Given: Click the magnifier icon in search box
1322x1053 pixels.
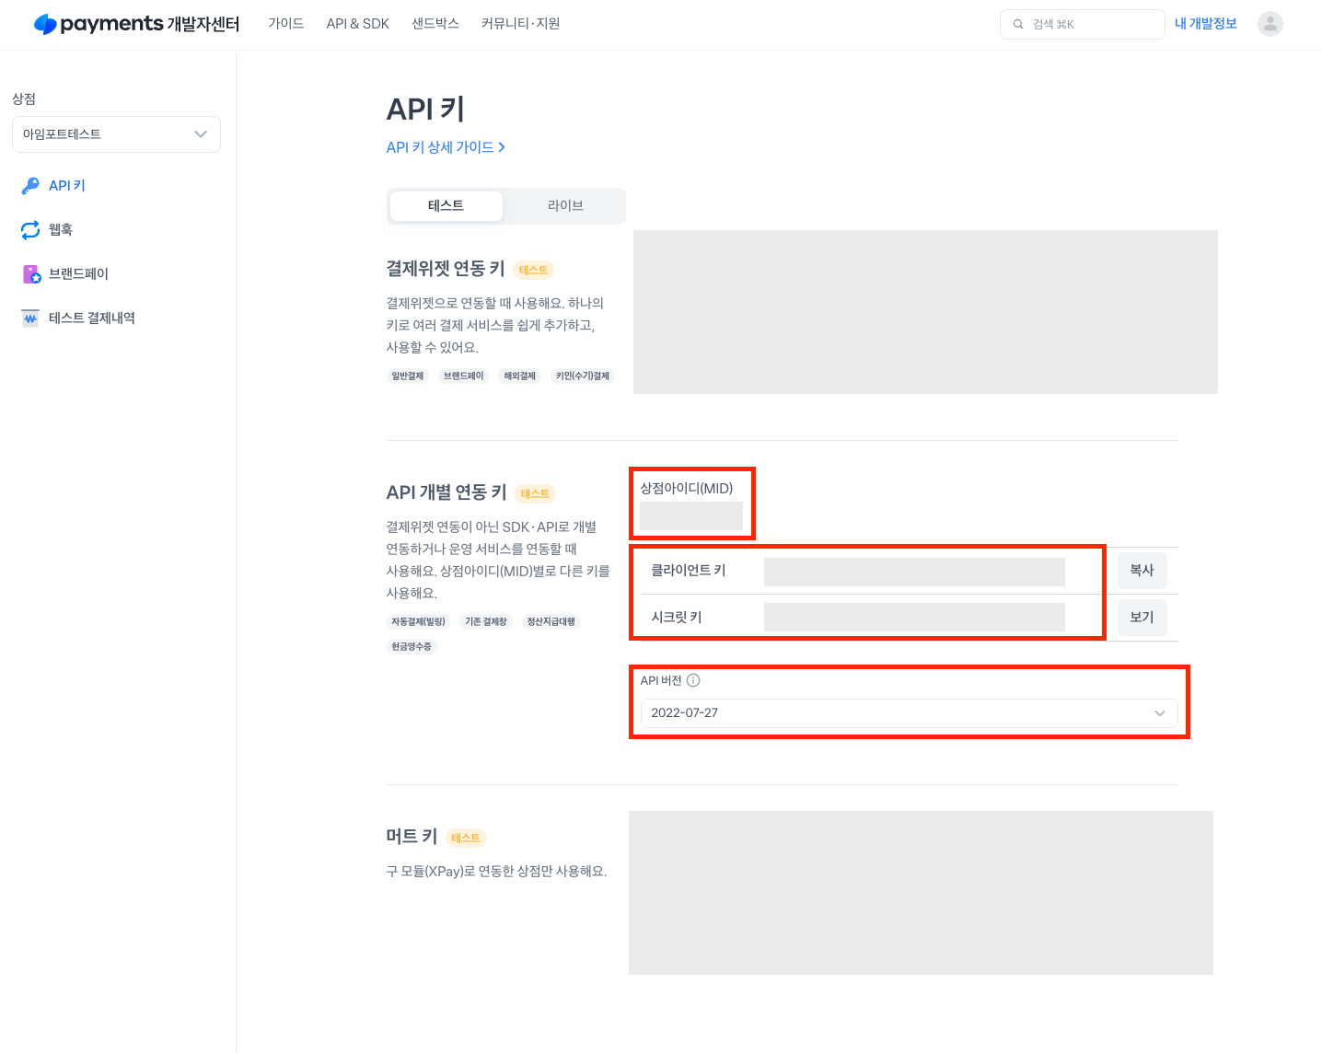Looking at the screenshot, I should point(1018,24).
